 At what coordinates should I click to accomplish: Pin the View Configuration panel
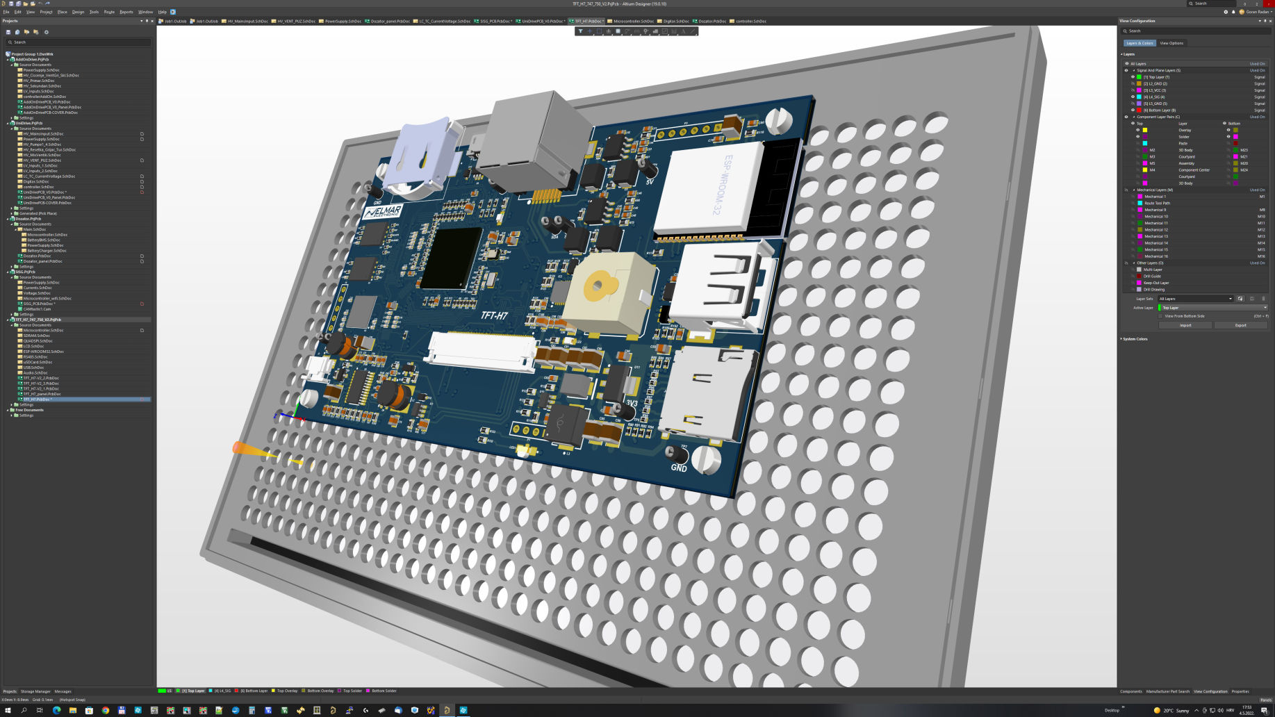point(1265,21)
